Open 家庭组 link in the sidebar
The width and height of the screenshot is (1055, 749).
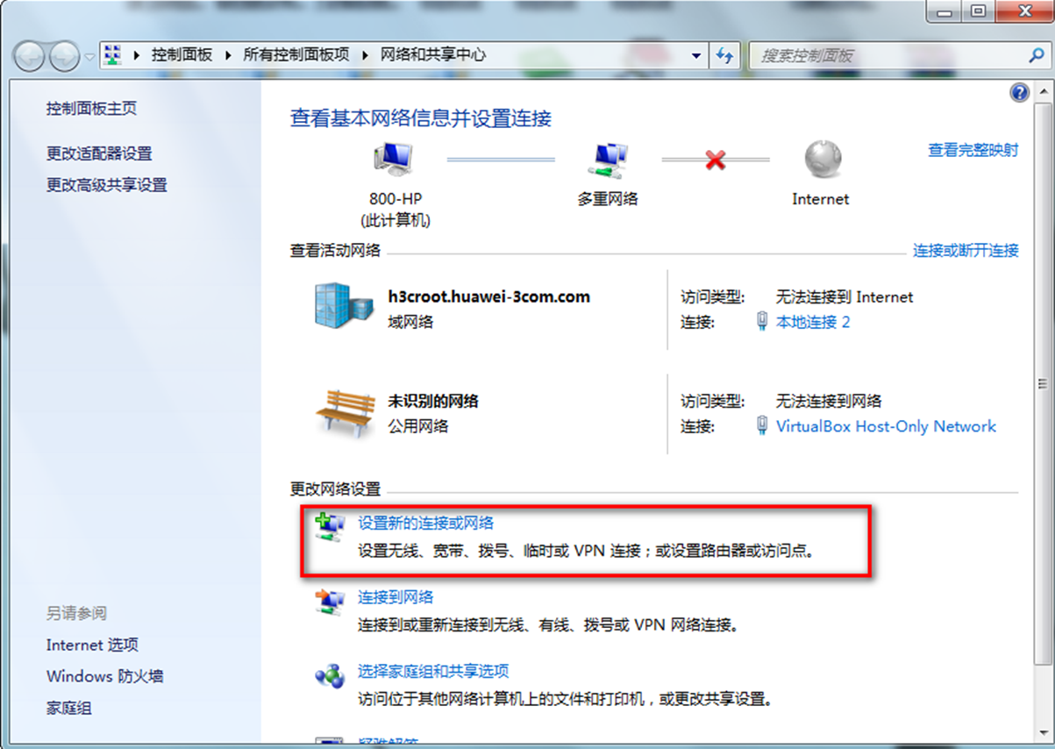tap(68, 708)
